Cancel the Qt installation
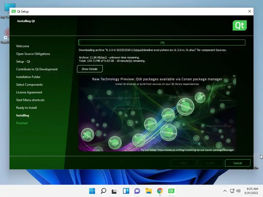 238,163
